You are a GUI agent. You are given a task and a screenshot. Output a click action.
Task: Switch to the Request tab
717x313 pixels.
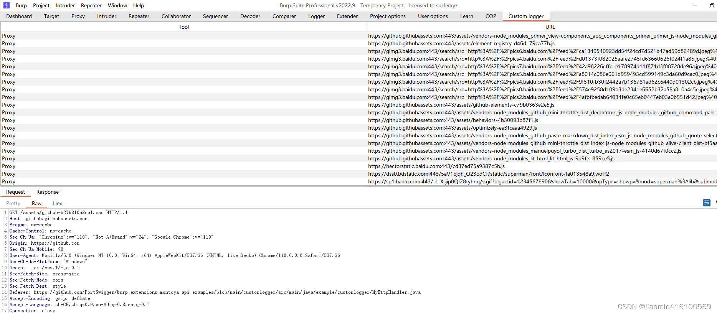[15, 192]
